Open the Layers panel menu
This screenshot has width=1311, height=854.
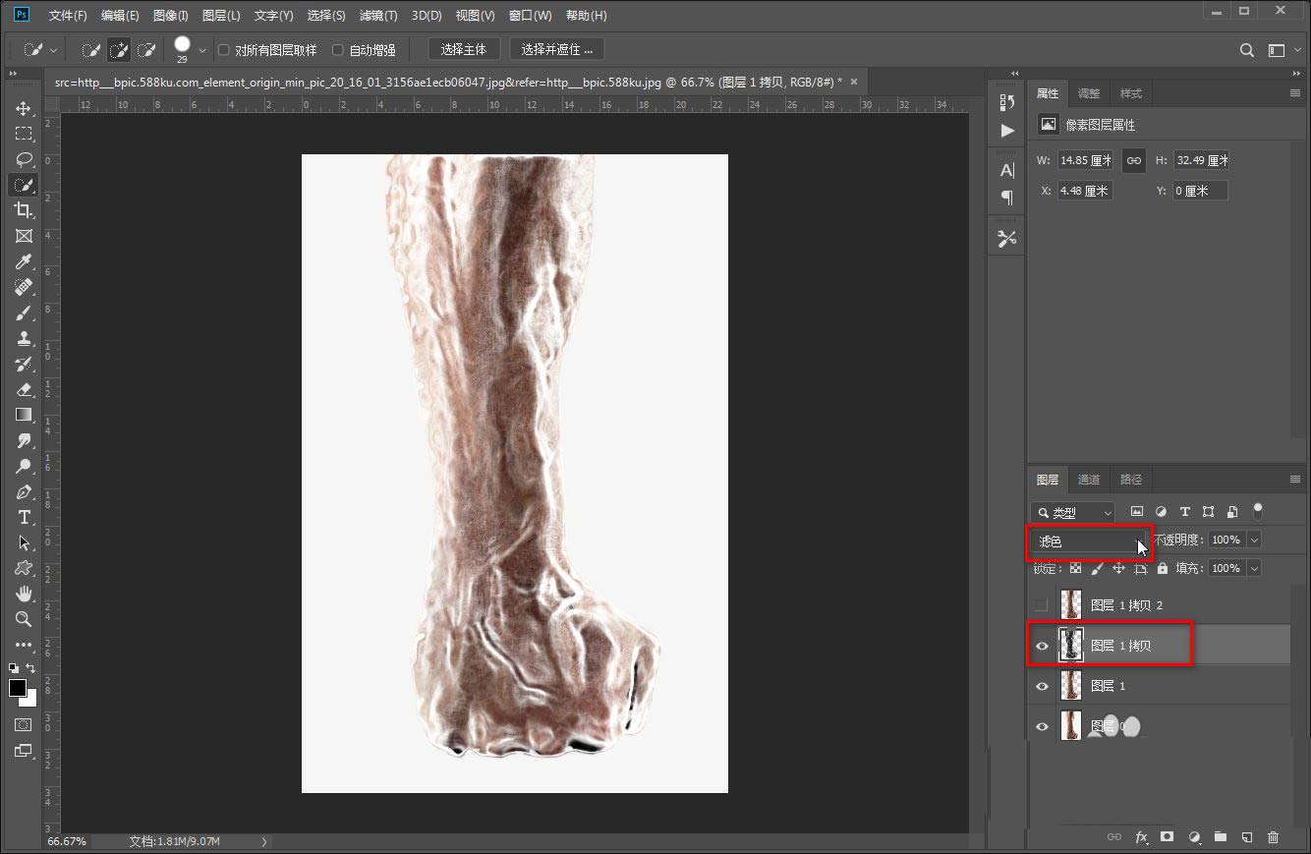click(x=1294, y=480)
